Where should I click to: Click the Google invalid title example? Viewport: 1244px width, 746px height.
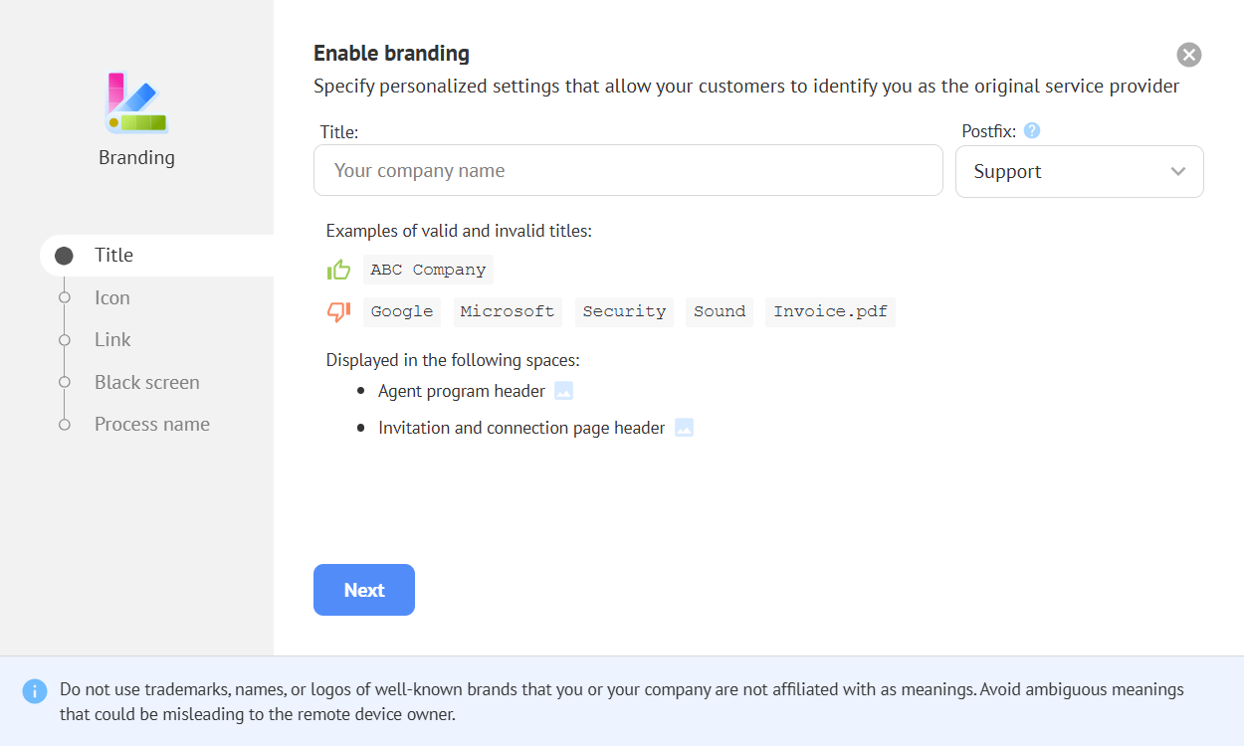[x=402, y=312]
